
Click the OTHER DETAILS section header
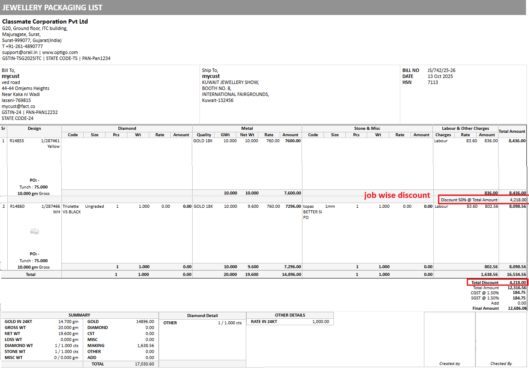pos(290,315)
